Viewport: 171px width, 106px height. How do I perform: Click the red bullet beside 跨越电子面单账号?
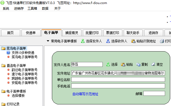[x=8, y=78]
